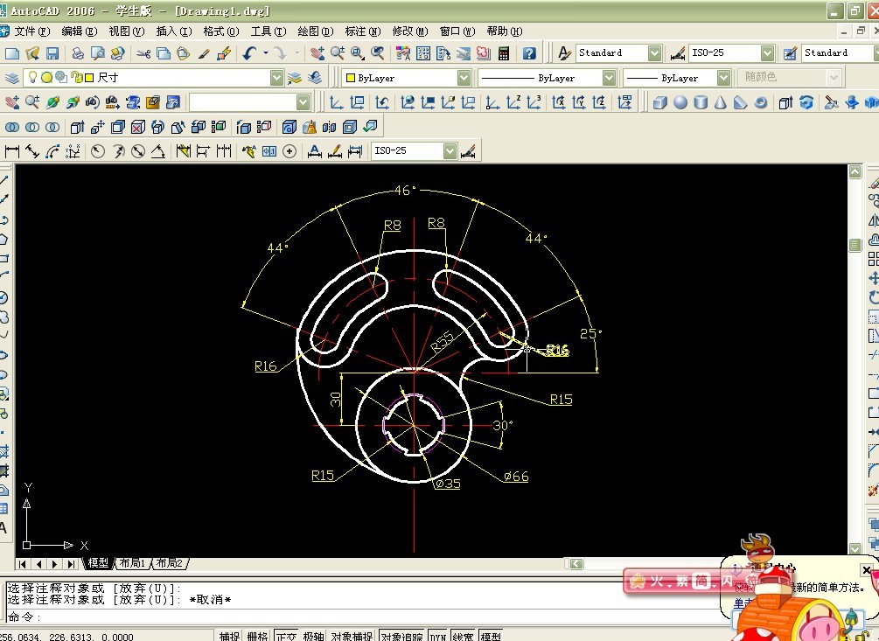This screenshot has height=641, width=879.
Task: Select the Pan Realtime hand tool in the standard toolbar
Action: [317, 54]
